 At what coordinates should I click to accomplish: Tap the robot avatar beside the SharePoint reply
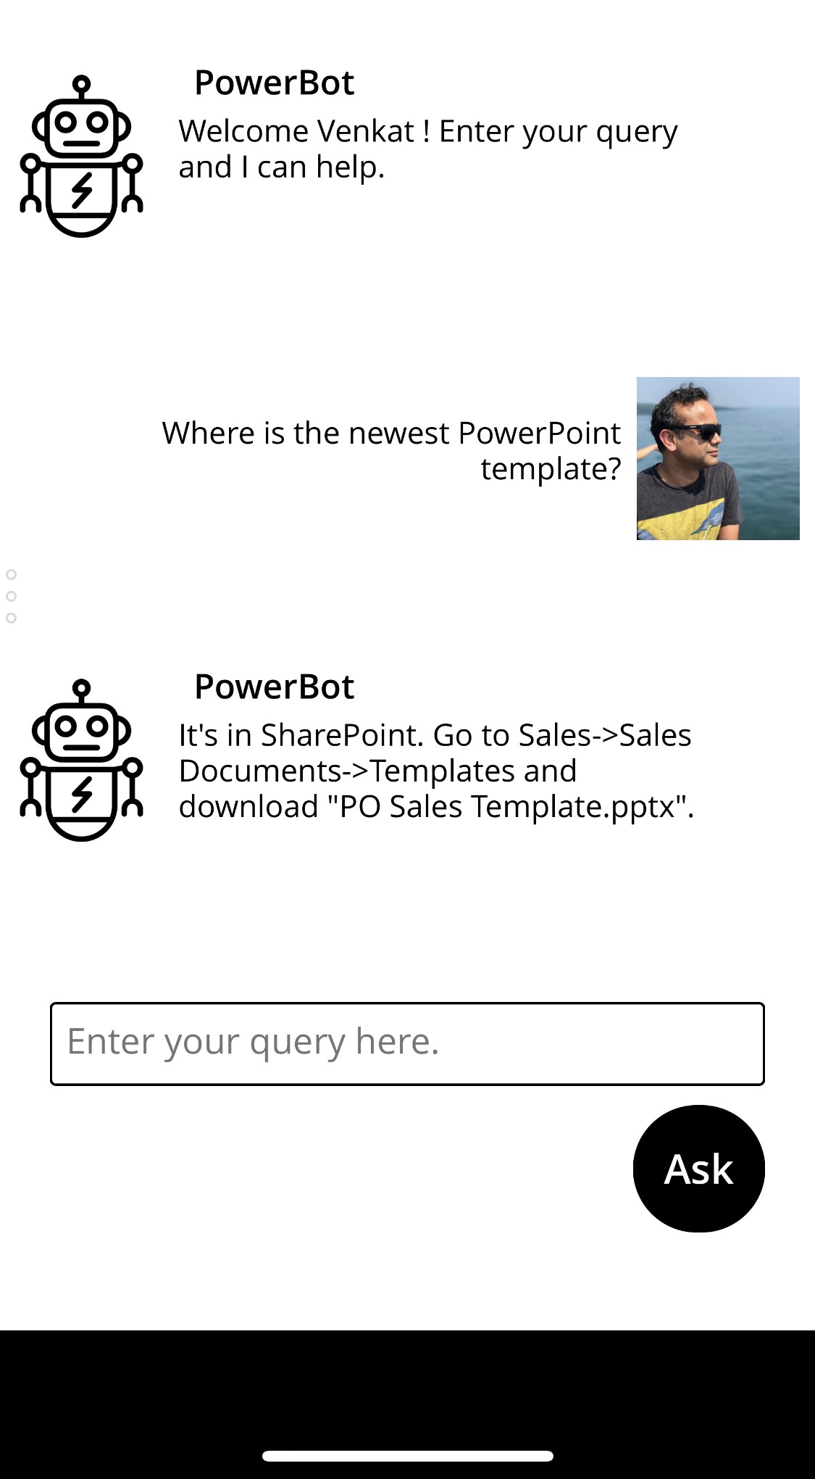(81, 760)
